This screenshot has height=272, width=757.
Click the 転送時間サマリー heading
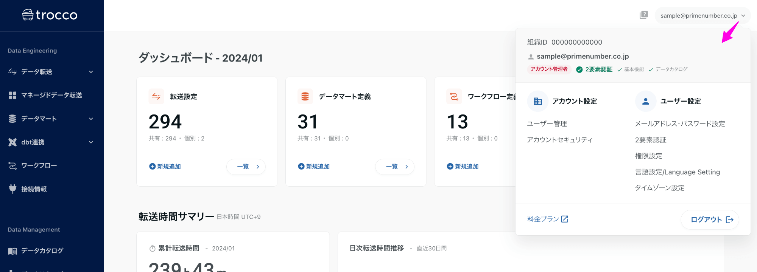tap(176, 216)
